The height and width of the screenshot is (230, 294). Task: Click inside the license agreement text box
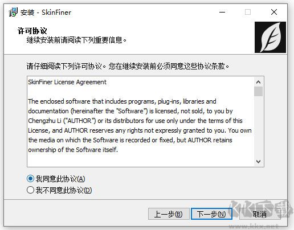tap(141, 121)
